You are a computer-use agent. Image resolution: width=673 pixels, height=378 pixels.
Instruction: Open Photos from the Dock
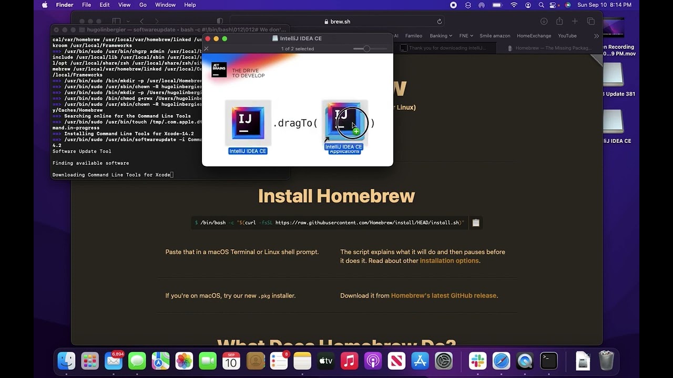(184, 361)
